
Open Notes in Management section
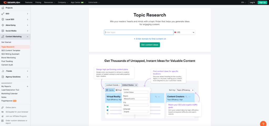point(4,97)
